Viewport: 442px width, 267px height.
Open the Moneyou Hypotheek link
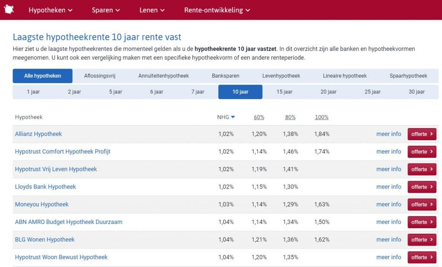[x=42, y=204]
